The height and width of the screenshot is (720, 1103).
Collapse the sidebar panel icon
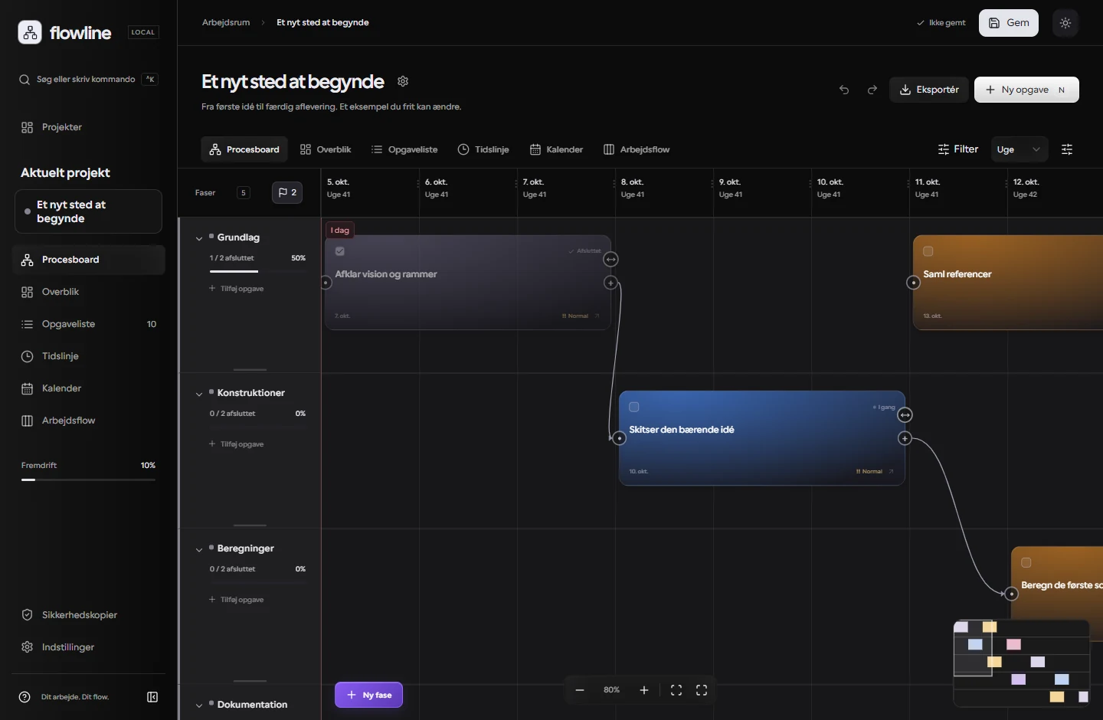152,697
